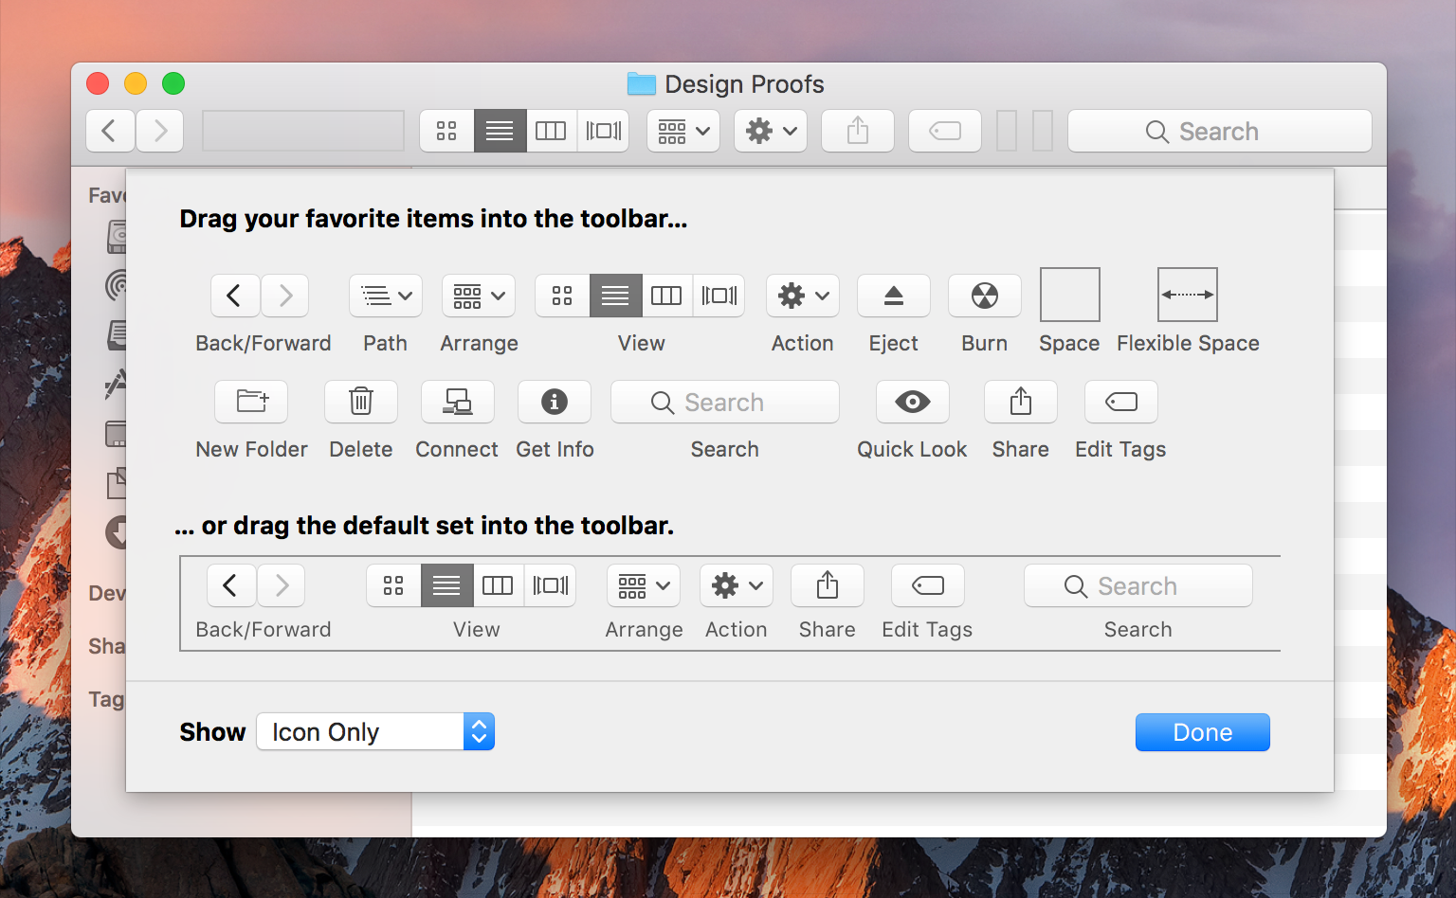Click the Back arrow in the Finder toolbar
The image size is (1456, 898).
tap(110, 131)
